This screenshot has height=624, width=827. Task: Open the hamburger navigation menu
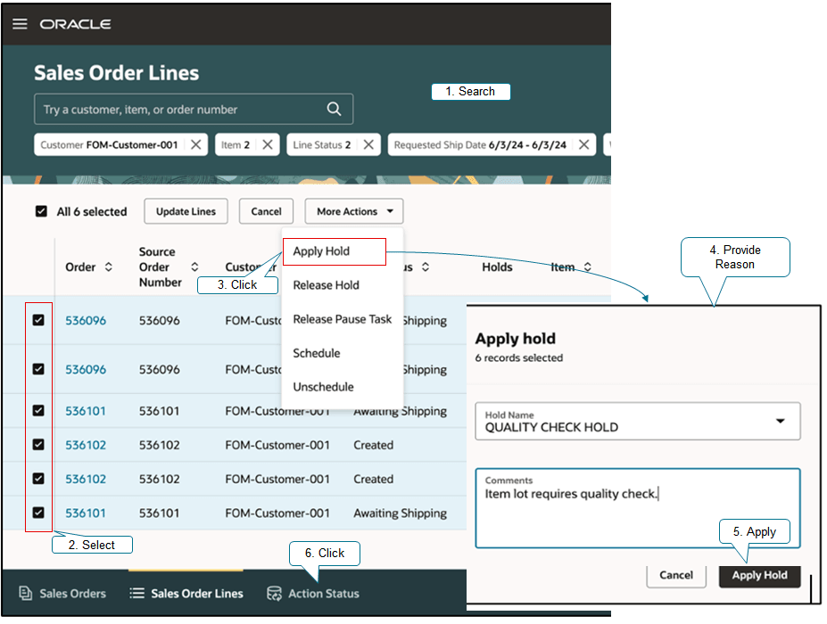pos(20,24)
